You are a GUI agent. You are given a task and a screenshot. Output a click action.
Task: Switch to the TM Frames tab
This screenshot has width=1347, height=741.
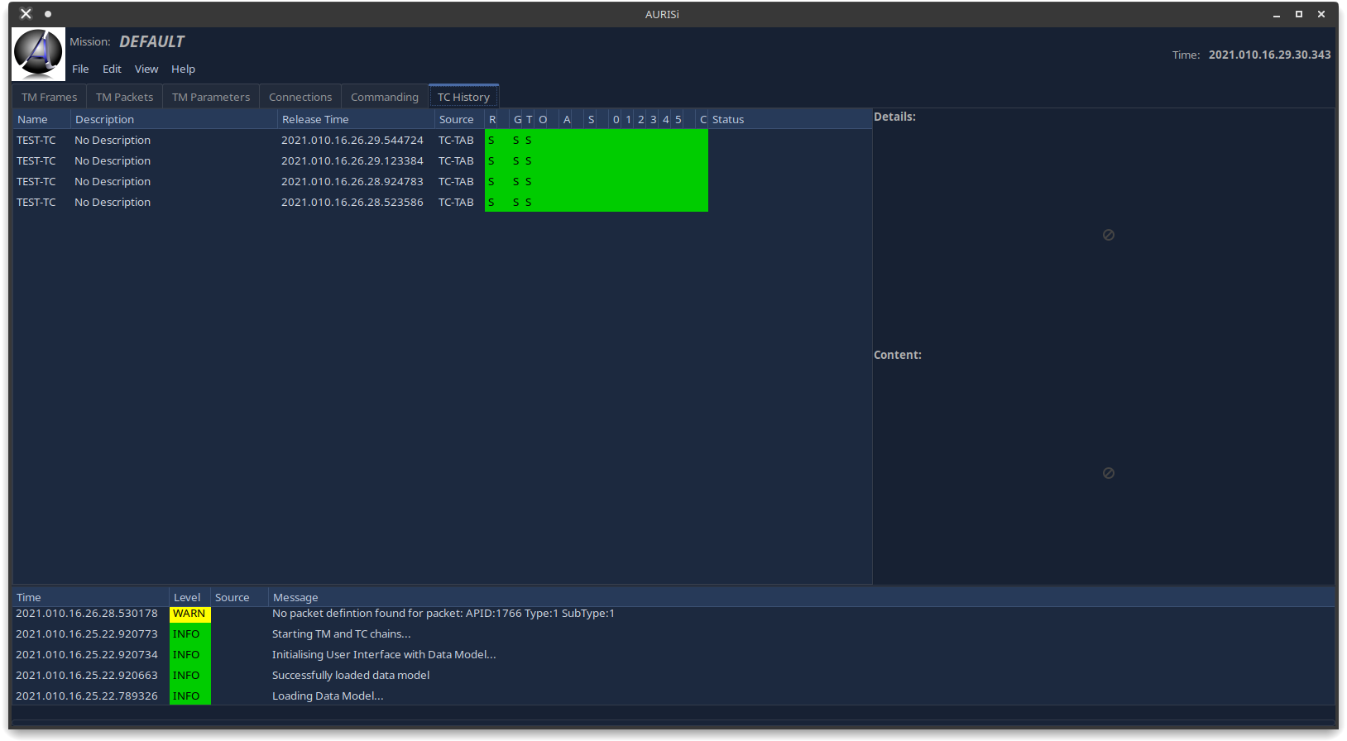tap(49, 97)
